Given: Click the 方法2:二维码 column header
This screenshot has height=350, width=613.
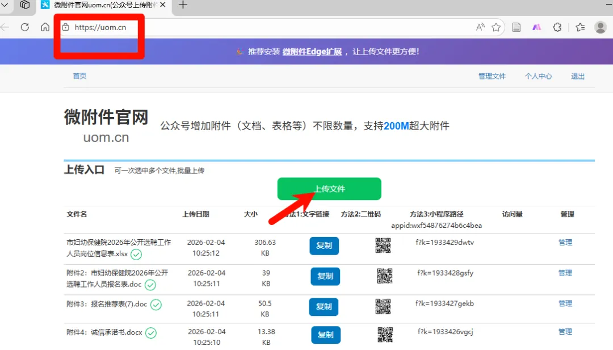Looking at the screenshot, I should coord(361,214).
